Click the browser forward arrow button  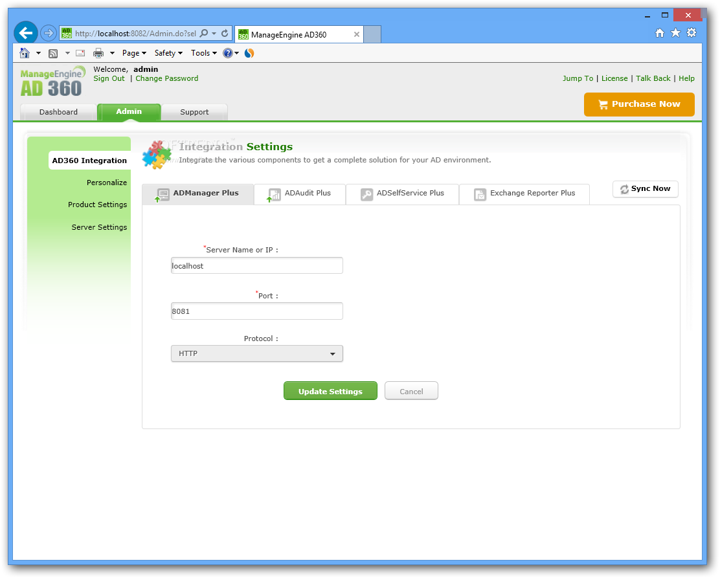coord(48,33)
